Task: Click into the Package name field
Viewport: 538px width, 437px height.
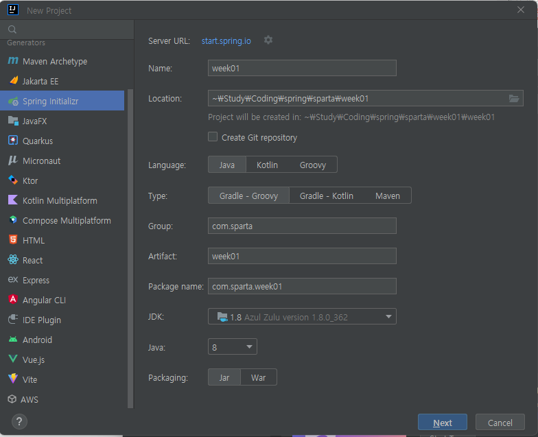Action: [302, 287]
